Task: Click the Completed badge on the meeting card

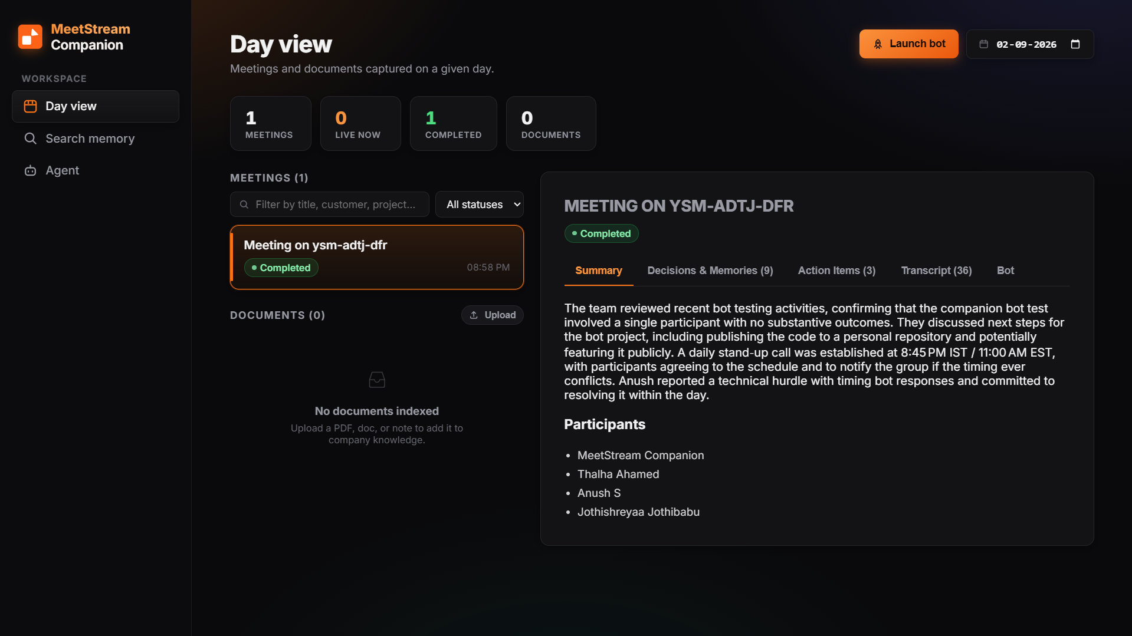Action: point(281,268)
